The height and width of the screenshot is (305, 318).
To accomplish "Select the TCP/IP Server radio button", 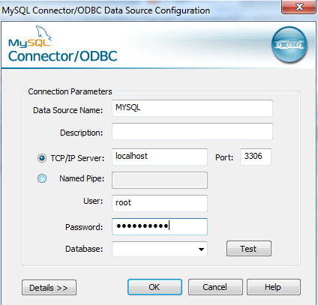I will 42,158.
